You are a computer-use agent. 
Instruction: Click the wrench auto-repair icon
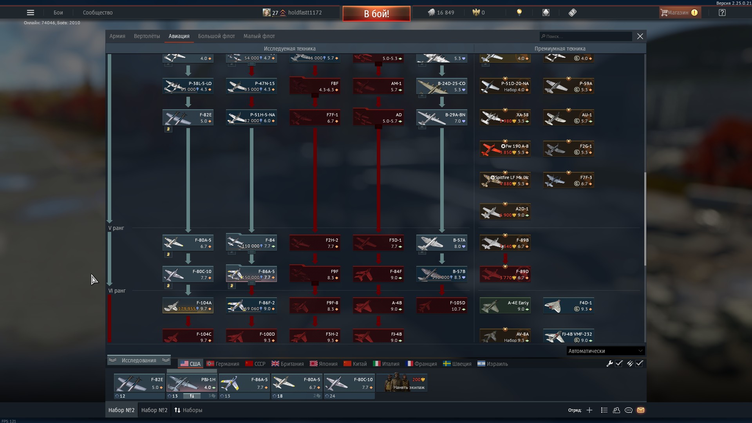(x=609, y=363)
